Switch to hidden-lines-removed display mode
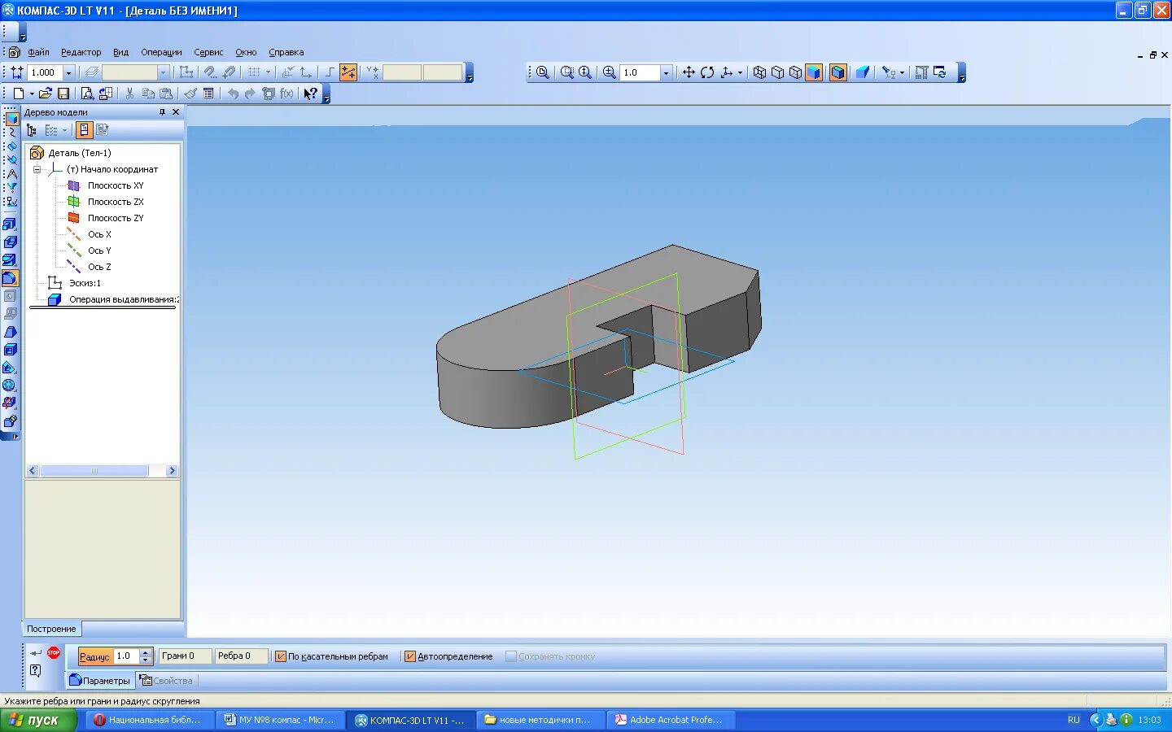Image resolution: width=1172 pixels, height=732 pixels. [x=777, y=72]
